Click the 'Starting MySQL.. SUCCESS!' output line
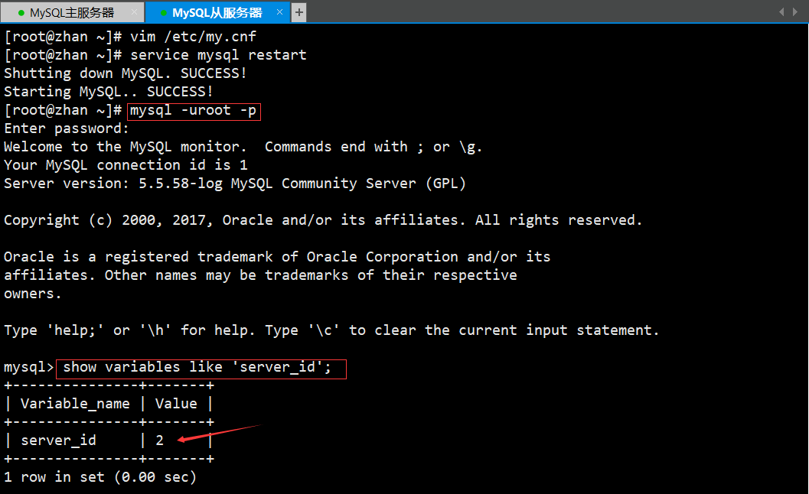This screenshot has height=494, width=809. click(108, 92)
